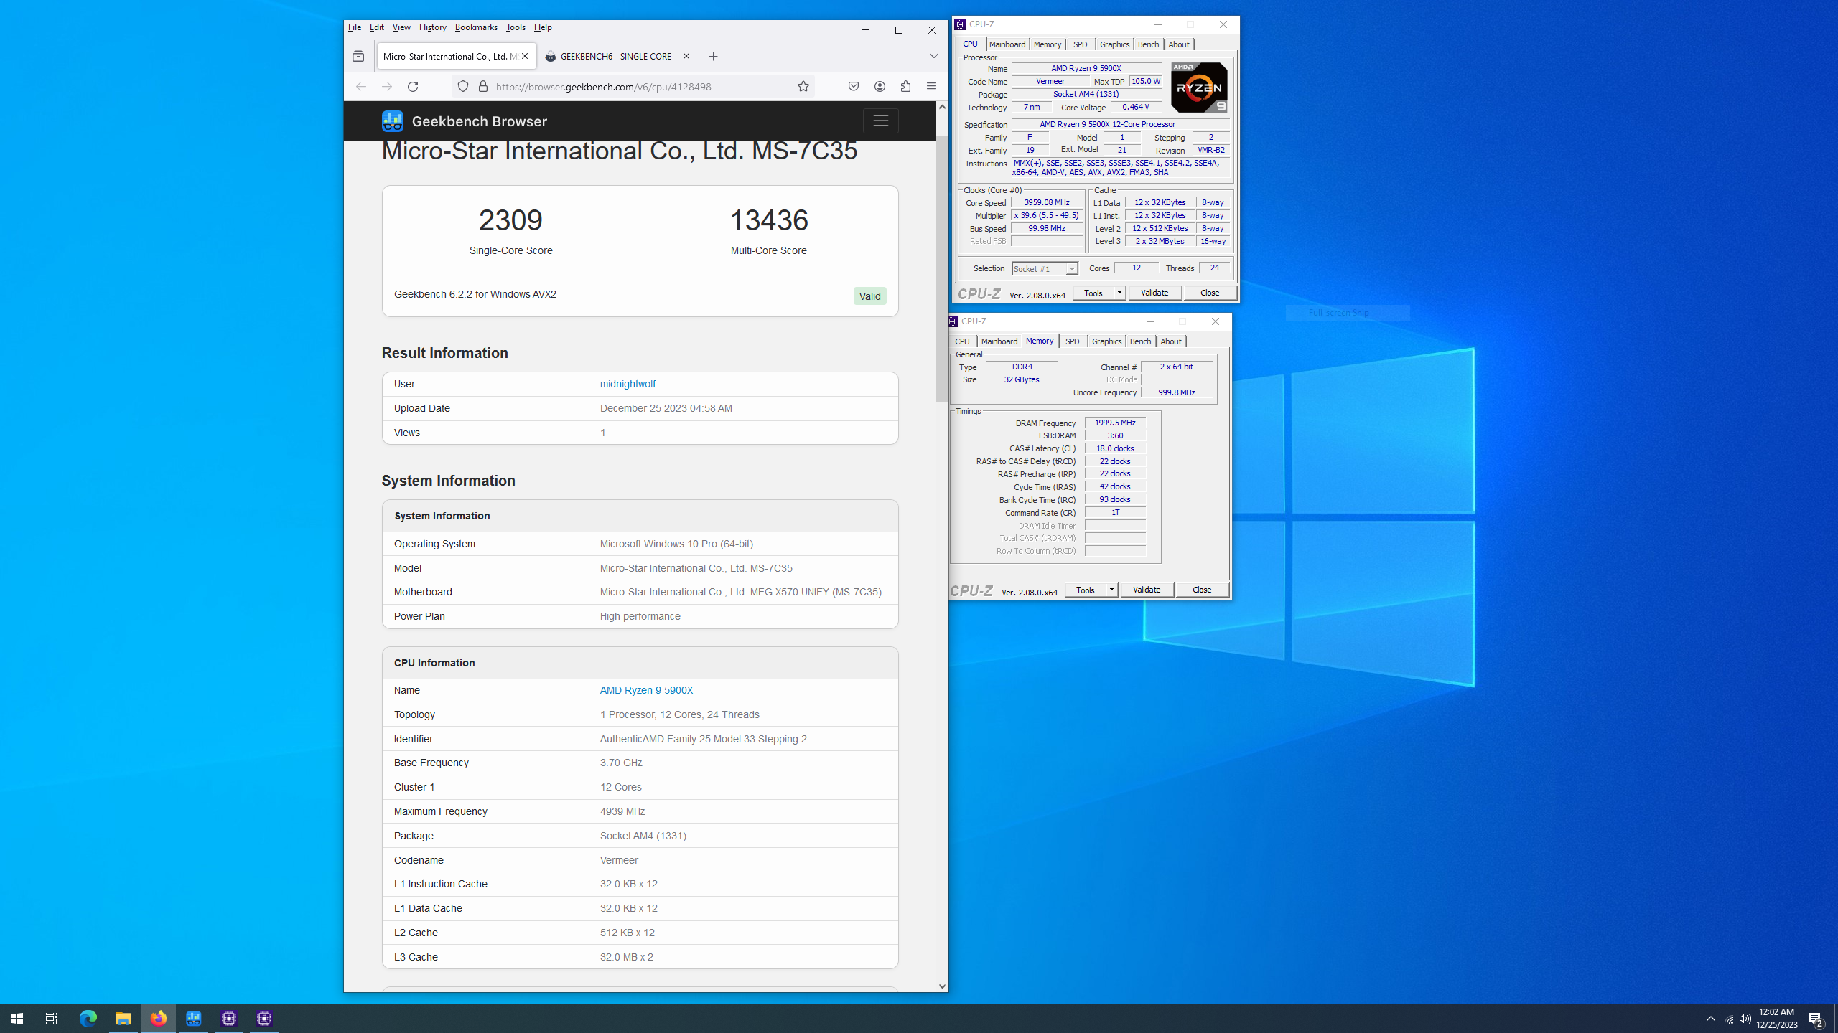Open the Edit menu in Firefox
Viewport: 1838px width, 1033px height.
[377, 27]
